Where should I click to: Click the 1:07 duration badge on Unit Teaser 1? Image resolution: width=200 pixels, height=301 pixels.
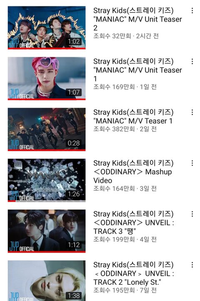tap(74, 92)
